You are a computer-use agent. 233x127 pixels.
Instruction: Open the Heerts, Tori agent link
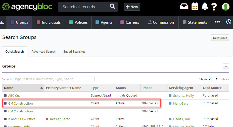click(181, 119)
